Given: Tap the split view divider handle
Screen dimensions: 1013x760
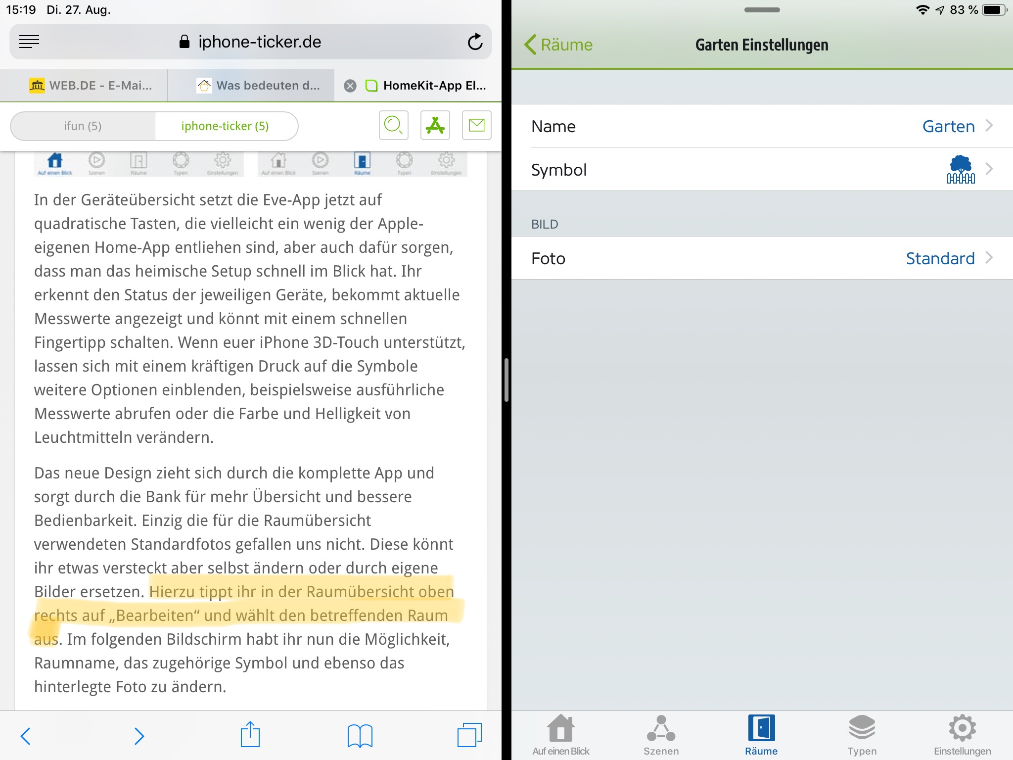Looking at the screenshot, I should pyautogui.click(x=506, y=380).
